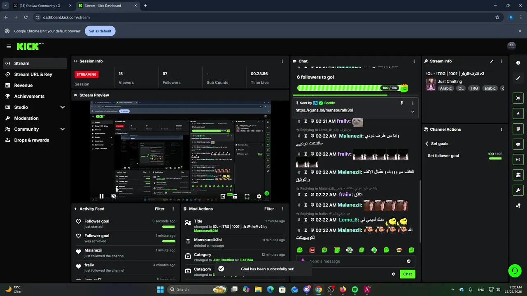Open Moderation in sidebar
This screenshot has height=296, width=527.
(x=35, y=118)
